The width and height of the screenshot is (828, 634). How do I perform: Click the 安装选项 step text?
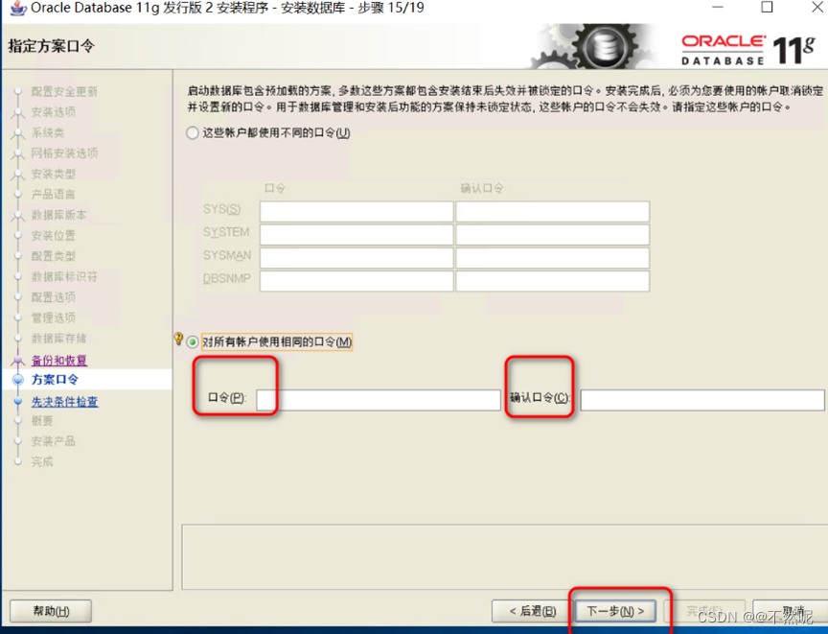click(x=54, y=112)
